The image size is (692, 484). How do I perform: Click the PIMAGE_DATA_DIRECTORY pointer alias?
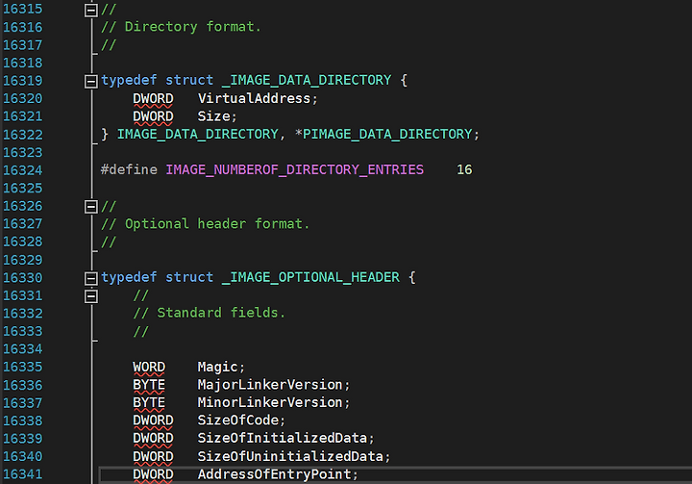click(x=387, y=134)
